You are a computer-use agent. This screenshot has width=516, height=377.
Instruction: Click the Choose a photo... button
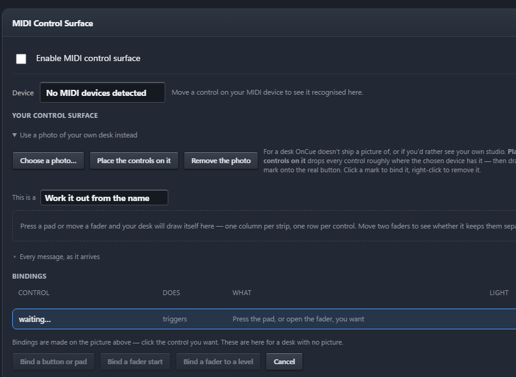pyautogui.click(x=48, y=161)
